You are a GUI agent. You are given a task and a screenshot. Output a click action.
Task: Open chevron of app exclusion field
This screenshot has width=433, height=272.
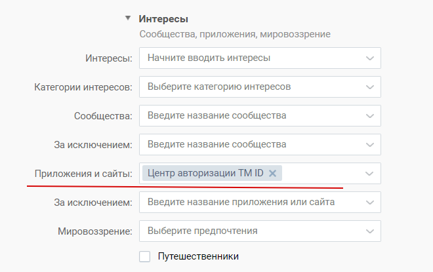pyautogui.click(x=370, y=202)
